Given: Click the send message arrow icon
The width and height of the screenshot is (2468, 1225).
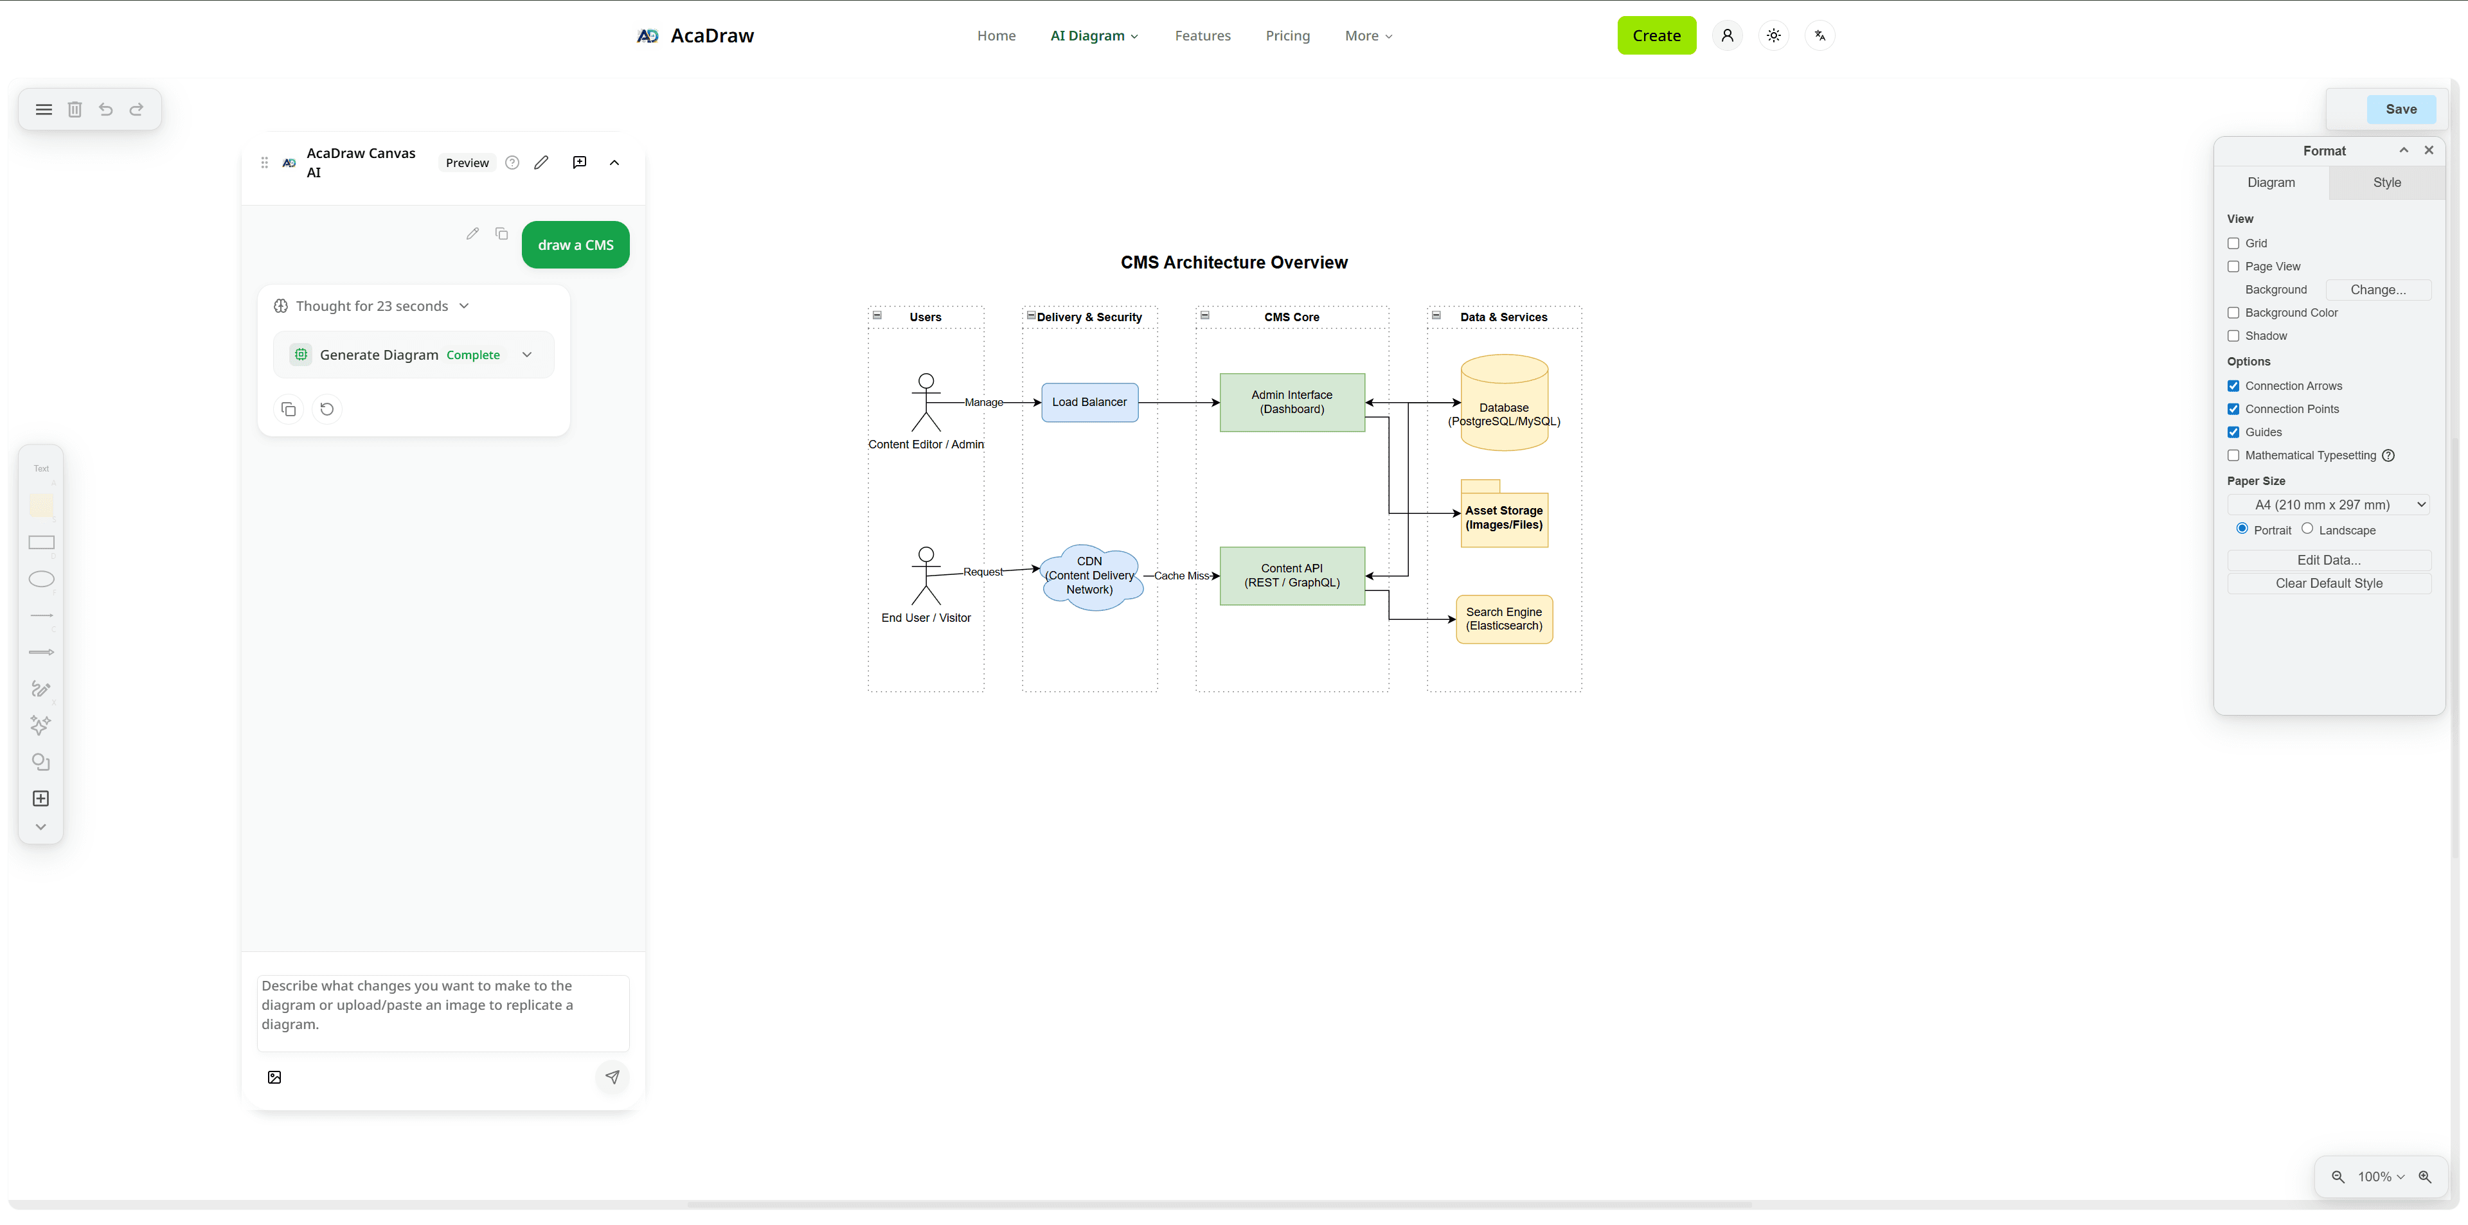Looking at the screenshot, I should [x=613, y=1077].
